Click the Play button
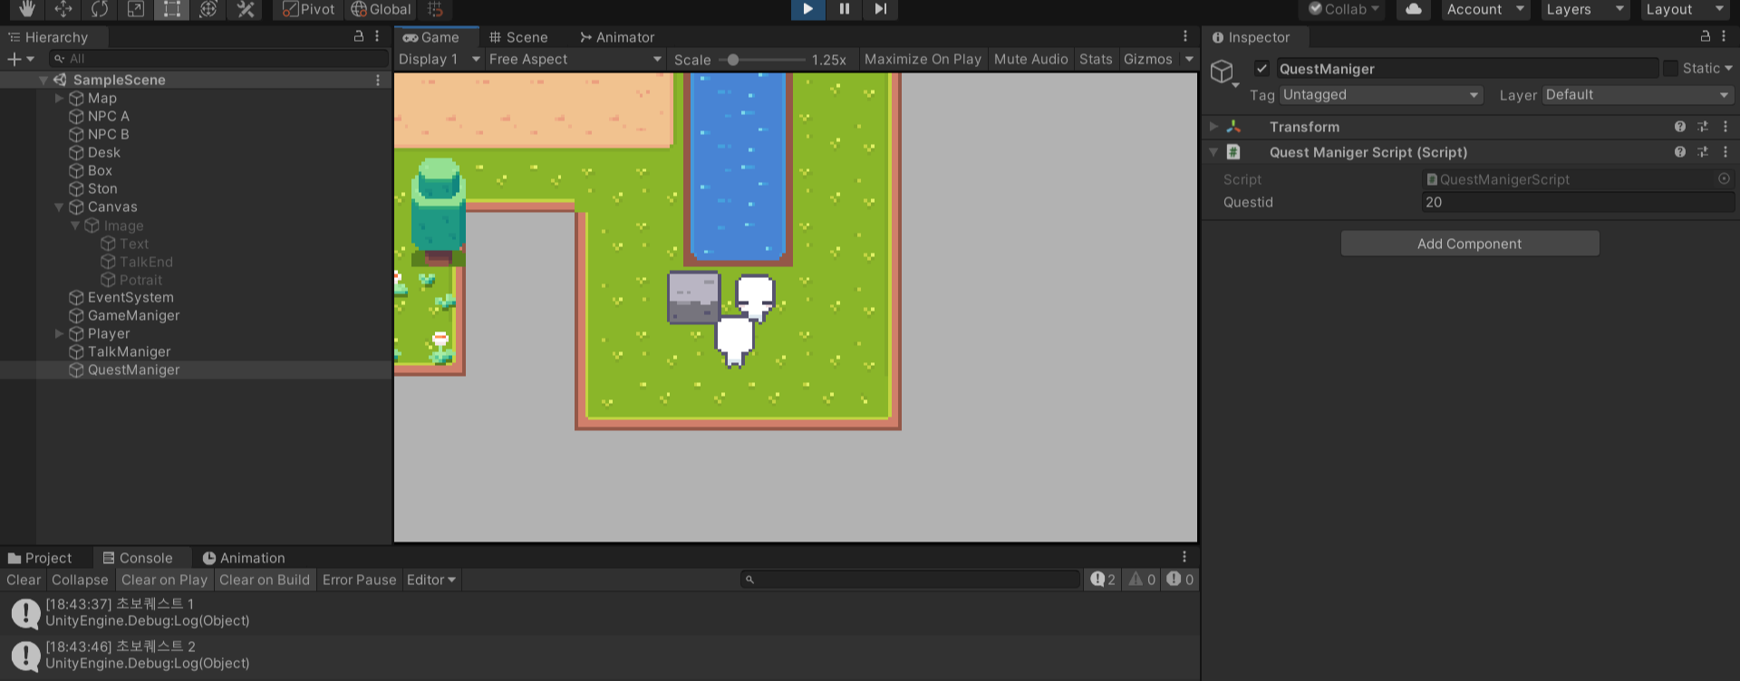This screenshot has height=681, width=1740. coord(807,9)
